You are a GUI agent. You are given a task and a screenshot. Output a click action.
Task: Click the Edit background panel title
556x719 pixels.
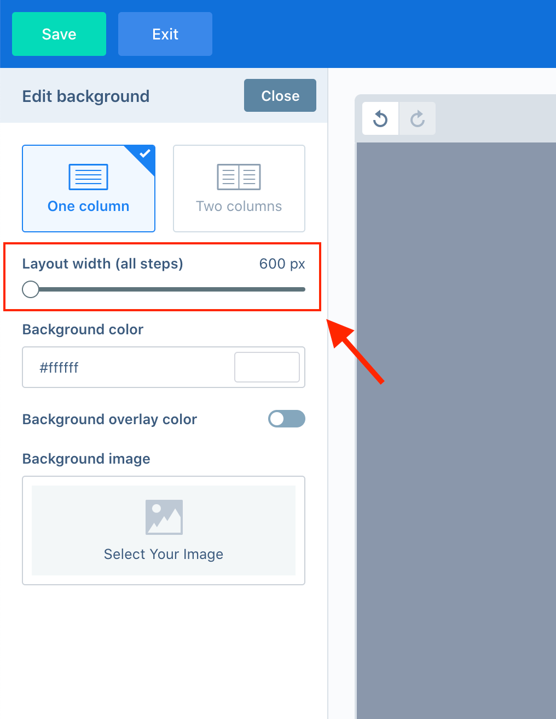[86, 96]
